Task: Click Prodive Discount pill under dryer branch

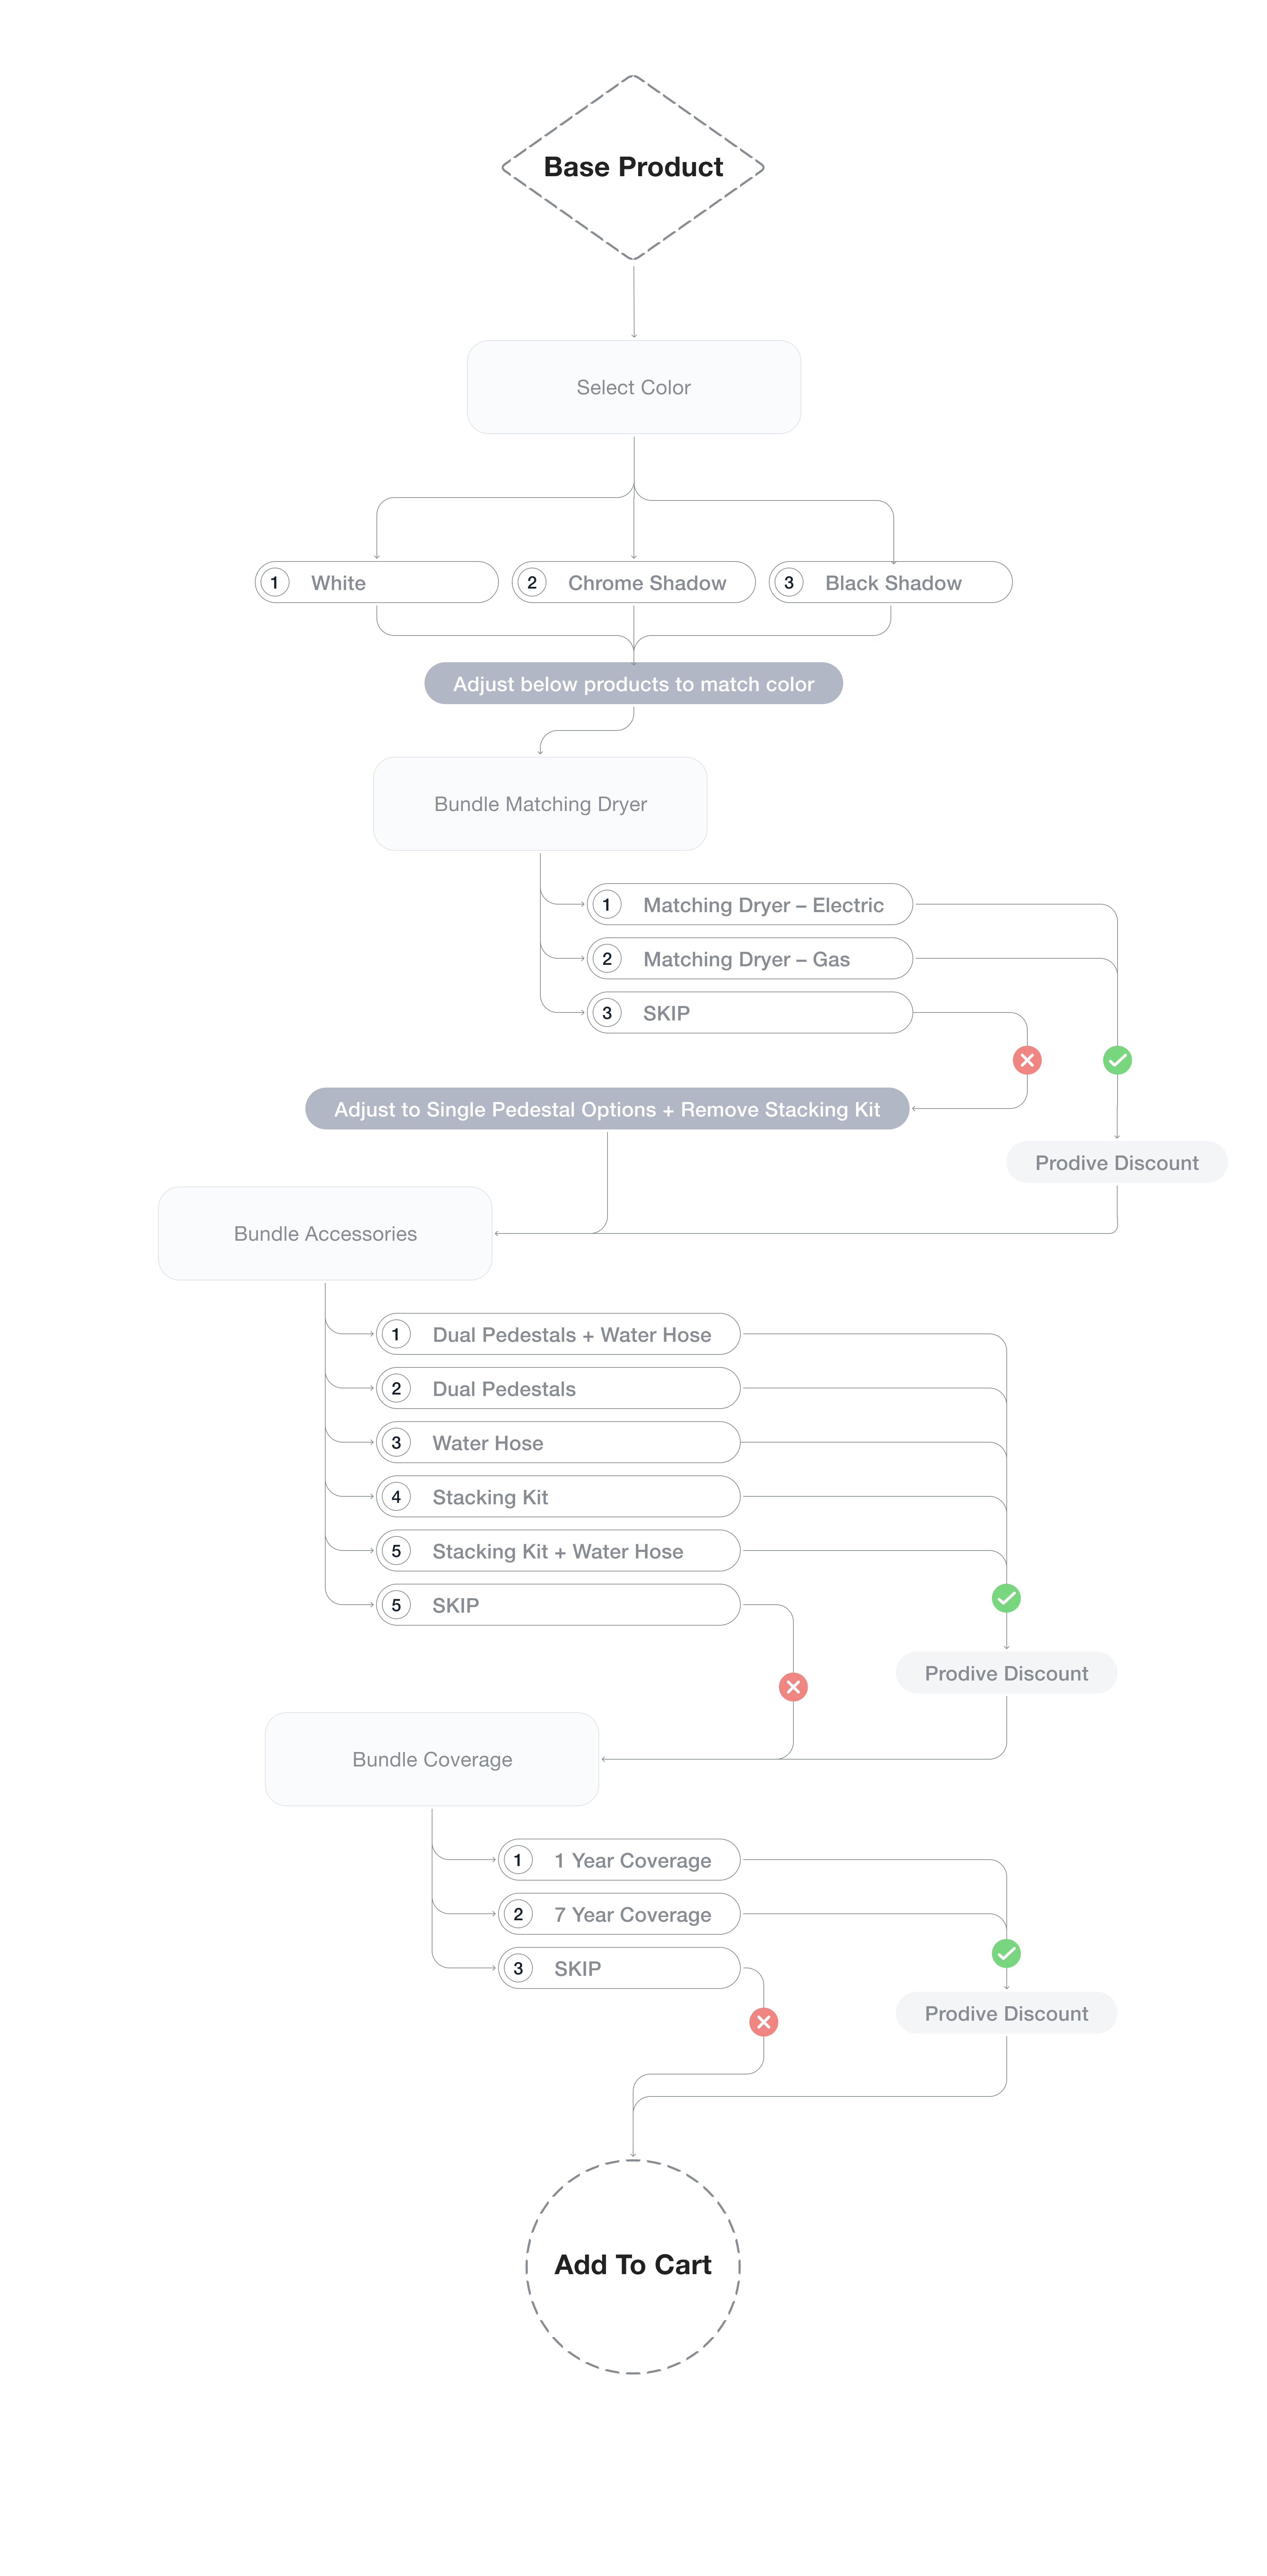Action: point(1117,1162)
